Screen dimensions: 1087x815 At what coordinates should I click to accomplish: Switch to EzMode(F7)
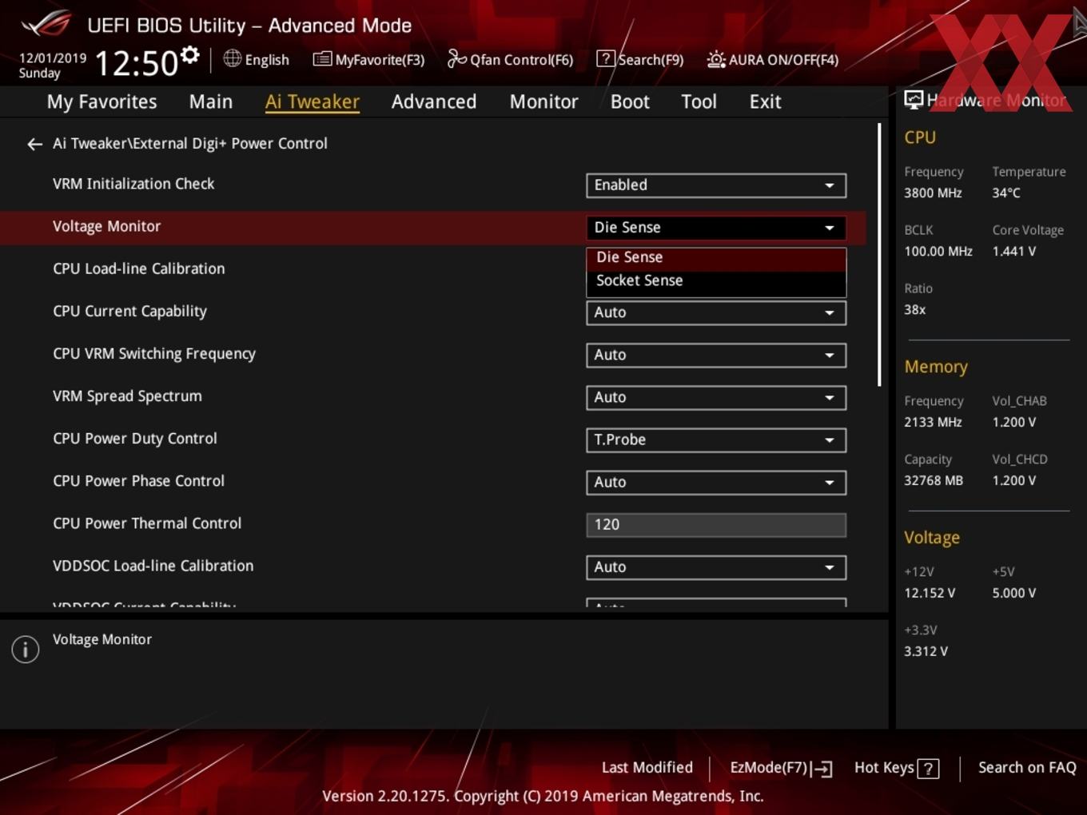point(781,768)
